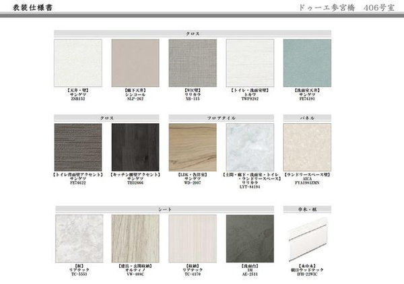Choose the dark stone AE-2511 washstand swatch
Viewport: 404px width, 284px height.
(250, 238)
